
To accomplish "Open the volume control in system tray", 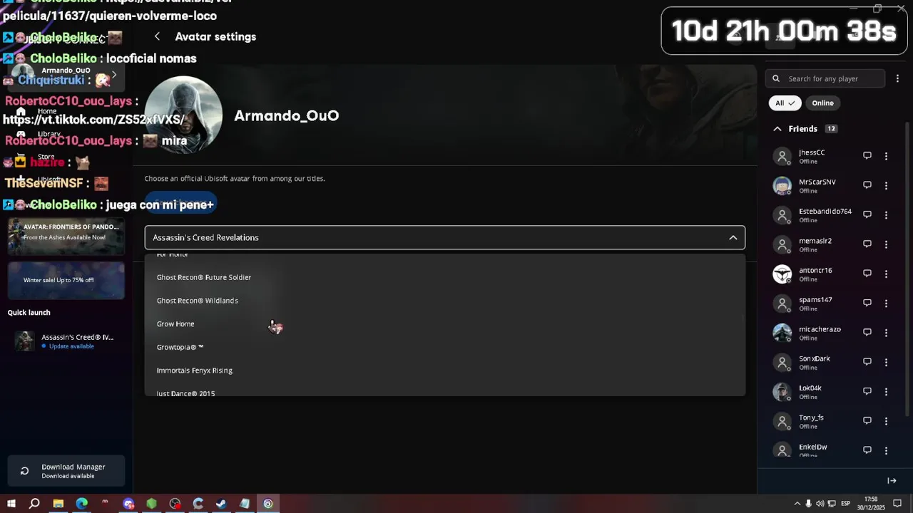I will pyautogui.click(x=820, y=504).
